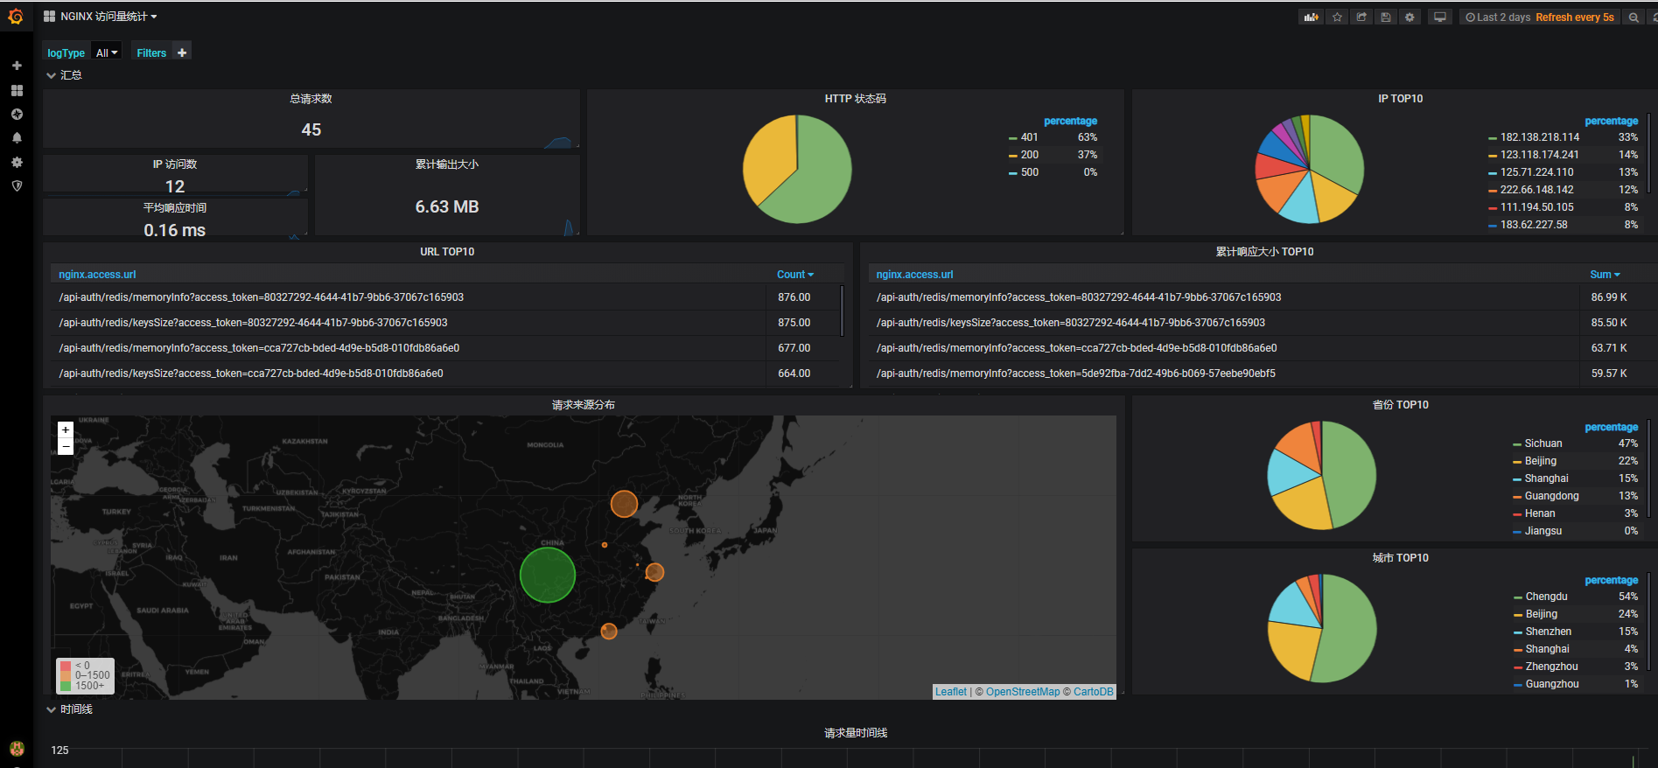Save the dashboard with floppy disk icon
The image size is (1658, 768).
[x=1385, y=17]
